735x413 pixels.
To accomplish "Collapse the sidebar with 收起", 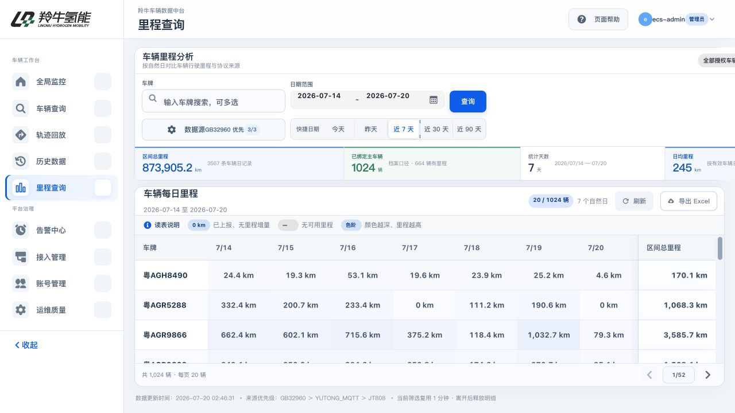I will click(x=26, y=345).
